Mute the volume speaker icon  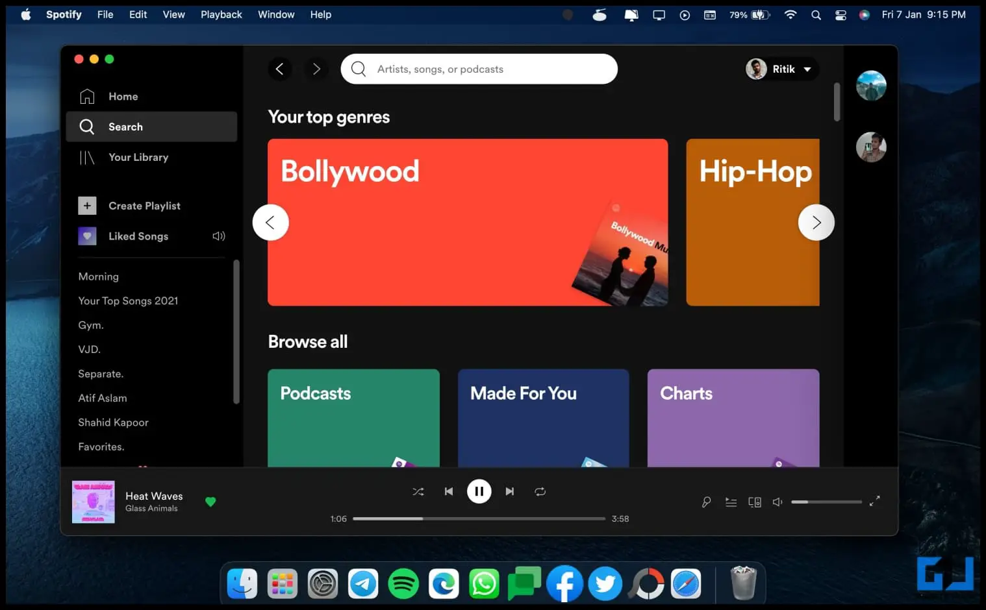click(x=777, y=502)
